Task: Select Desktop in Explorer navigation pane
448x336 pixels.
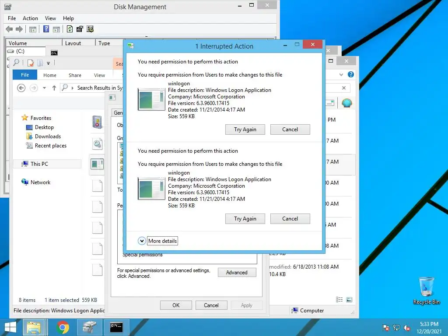Action: [x=40, y=127]
